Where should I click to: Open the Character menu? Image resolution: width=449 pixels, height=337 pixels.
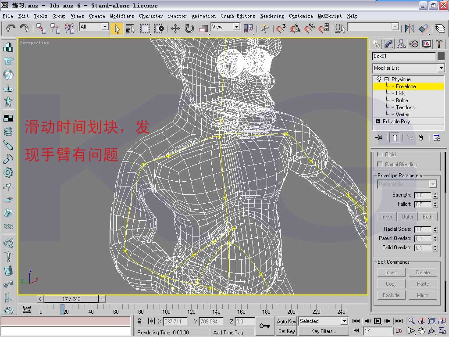coord(151,16)
